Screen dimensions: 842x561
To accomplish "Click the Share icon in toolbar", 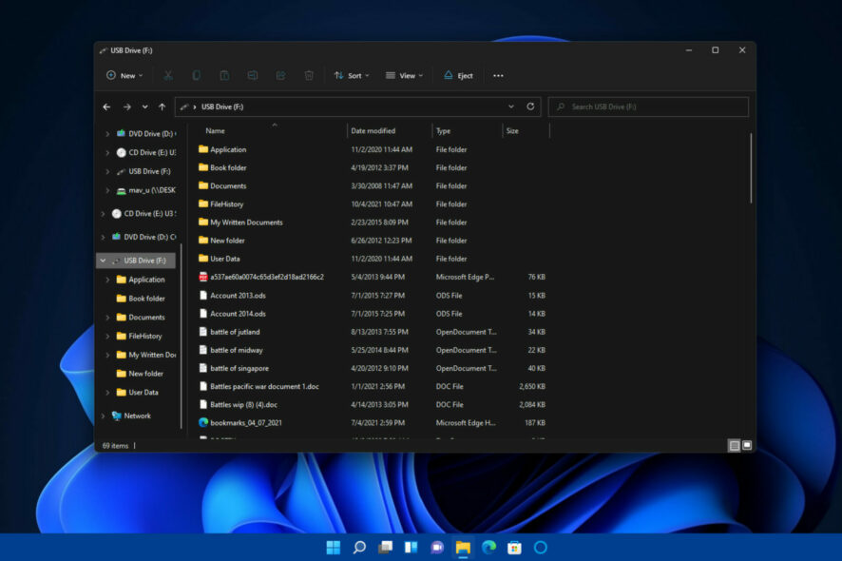I will pos(280,76).
